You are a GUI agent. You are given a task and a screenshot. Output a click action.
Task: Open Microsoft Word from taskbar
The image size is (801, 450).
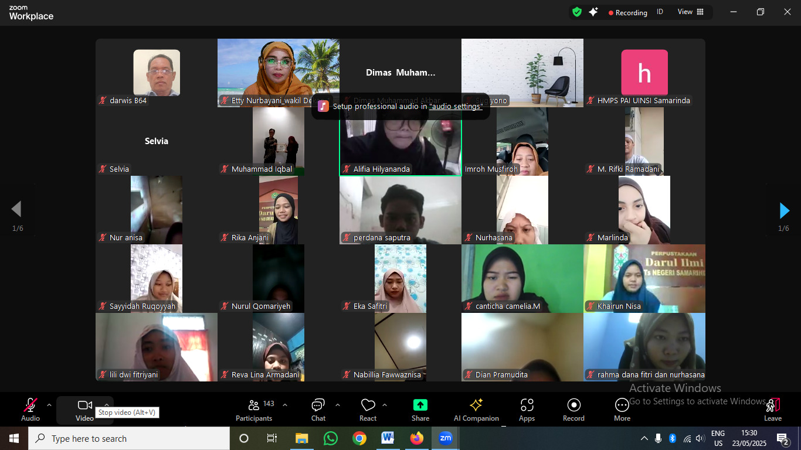[388, 438]
